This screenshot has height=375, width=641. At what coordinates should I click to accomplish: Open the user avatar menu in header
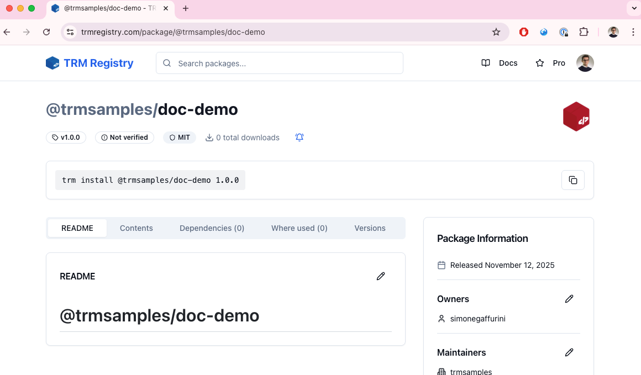pos(585,63)
